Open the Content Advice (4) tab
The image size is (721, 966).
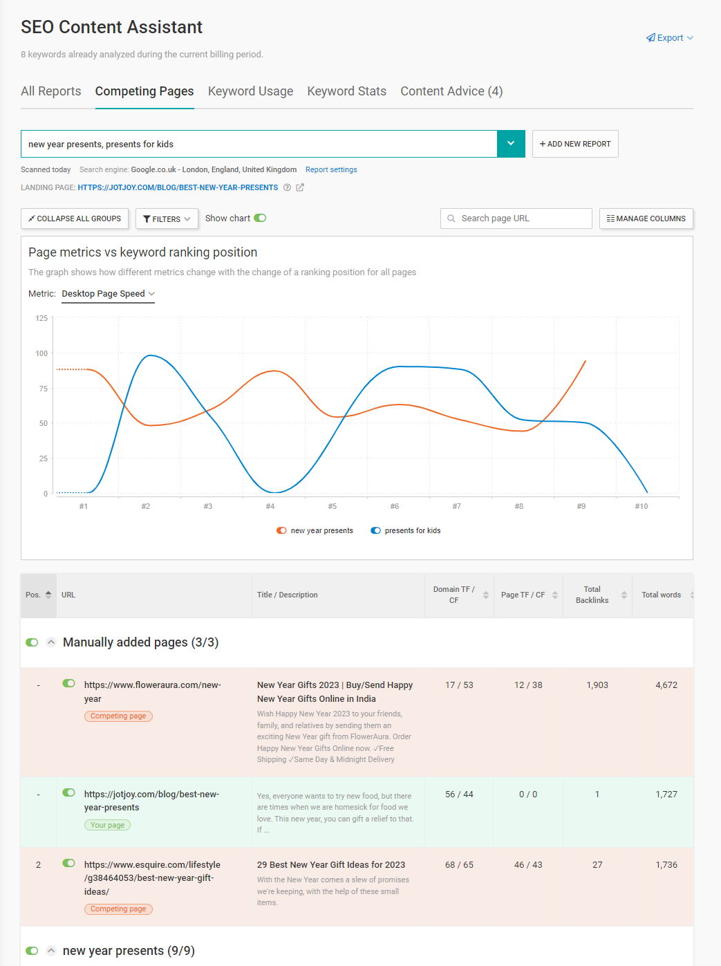coord(451,91)
